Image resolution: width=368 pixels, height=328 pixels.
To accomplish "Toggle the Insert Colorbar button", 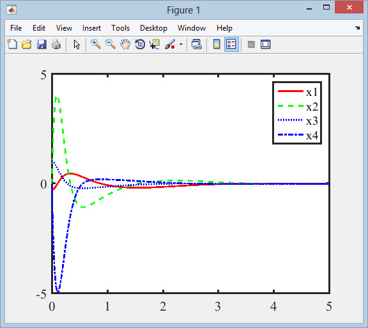I will coord(217,44).
